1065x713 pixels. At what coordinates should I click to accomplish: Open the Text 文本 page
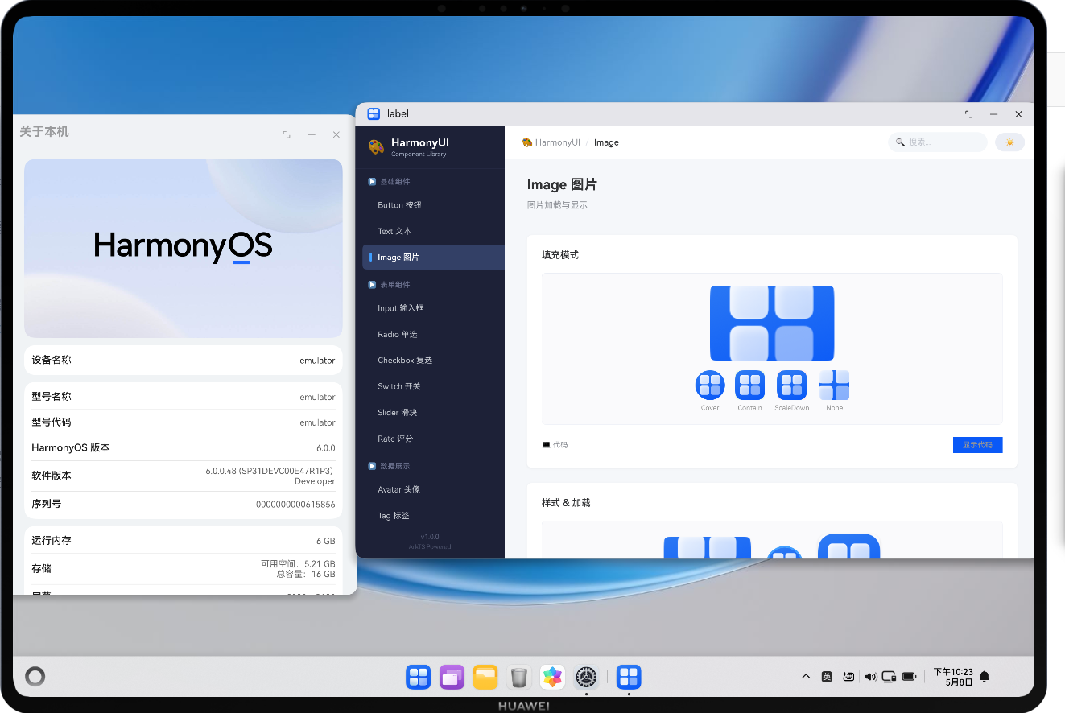(x=433, y=231)
